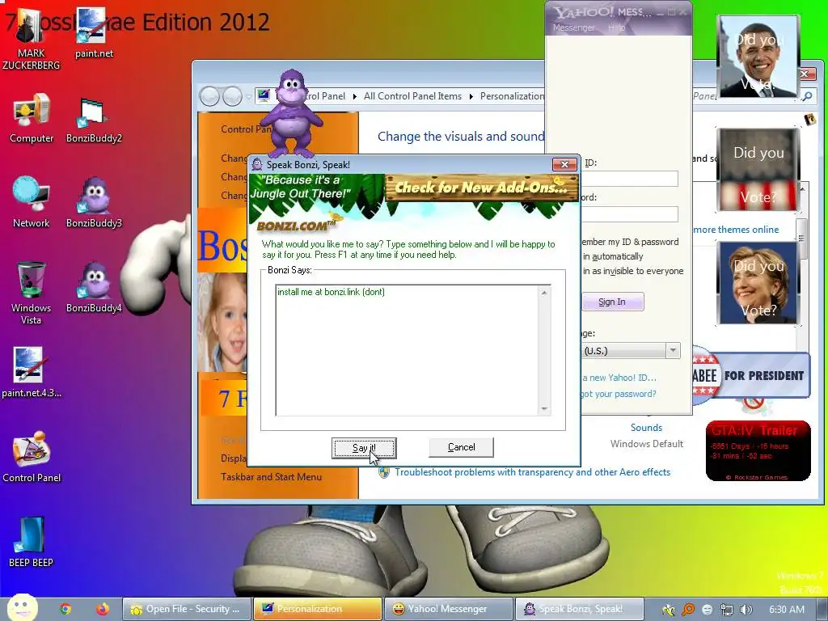This screenshot has width=828, height=621.
Task: Click the 6:30 AM taskbar clock
Action: click(x=786, y=610)
